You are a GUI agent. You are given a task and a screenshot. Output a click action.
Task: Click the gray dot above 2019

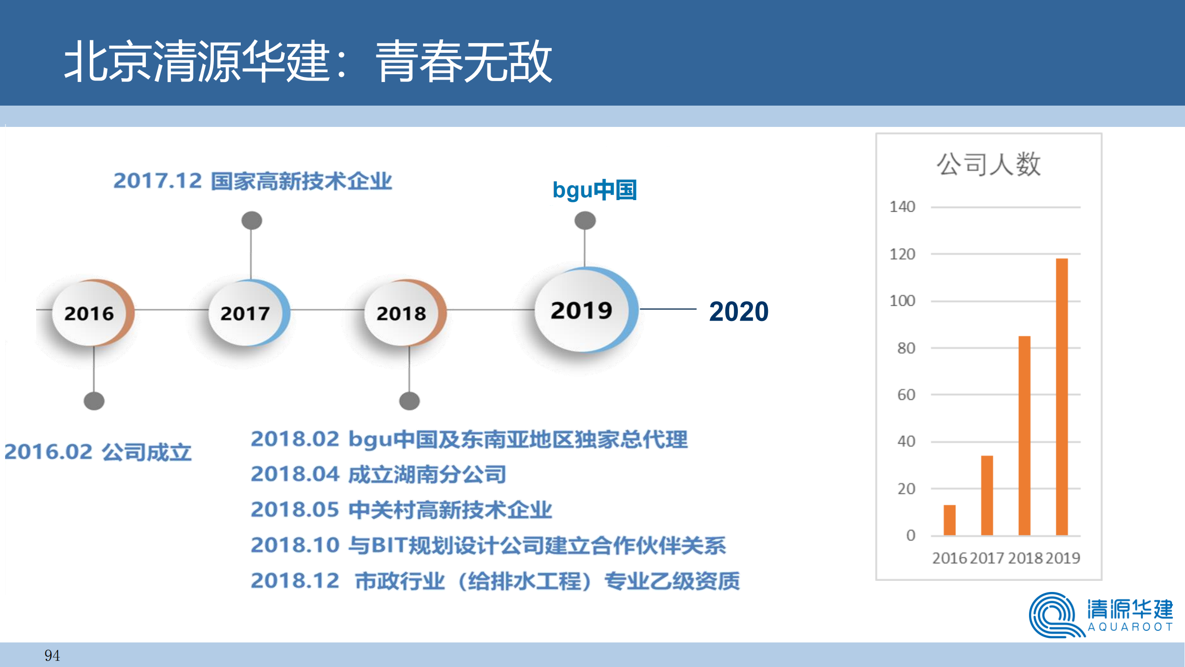tap(585, 220)
